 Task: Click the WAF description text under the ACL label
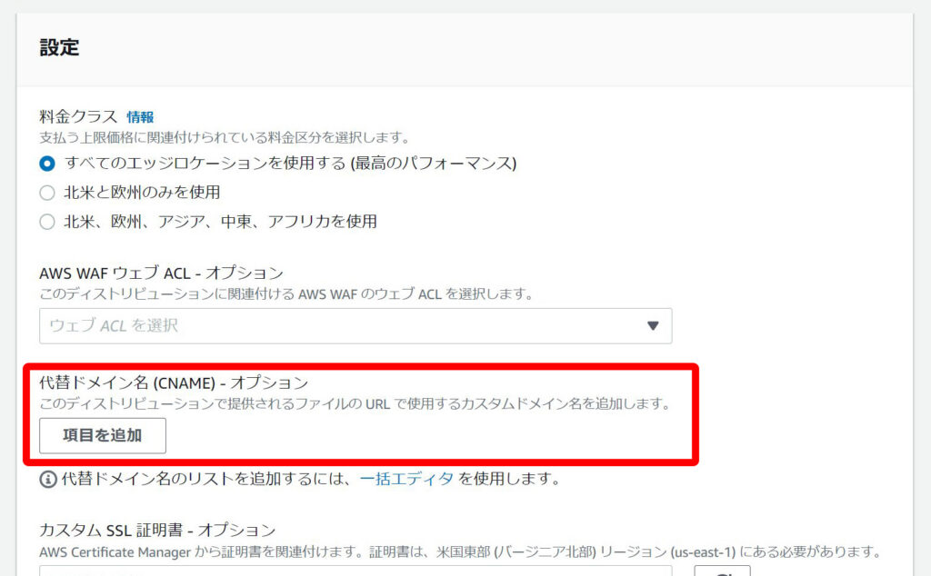pos(285,294)
